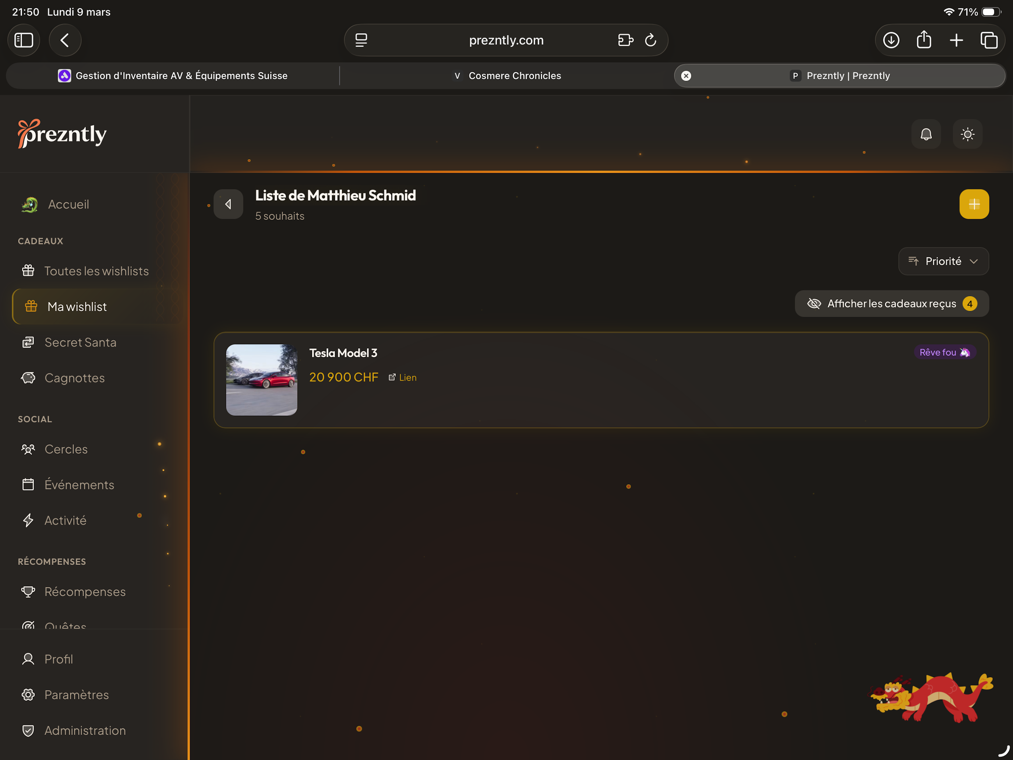Viewport: 1013px width, 760px height.
Task: Open Secret Santa
Action: (x=94, y=342)
